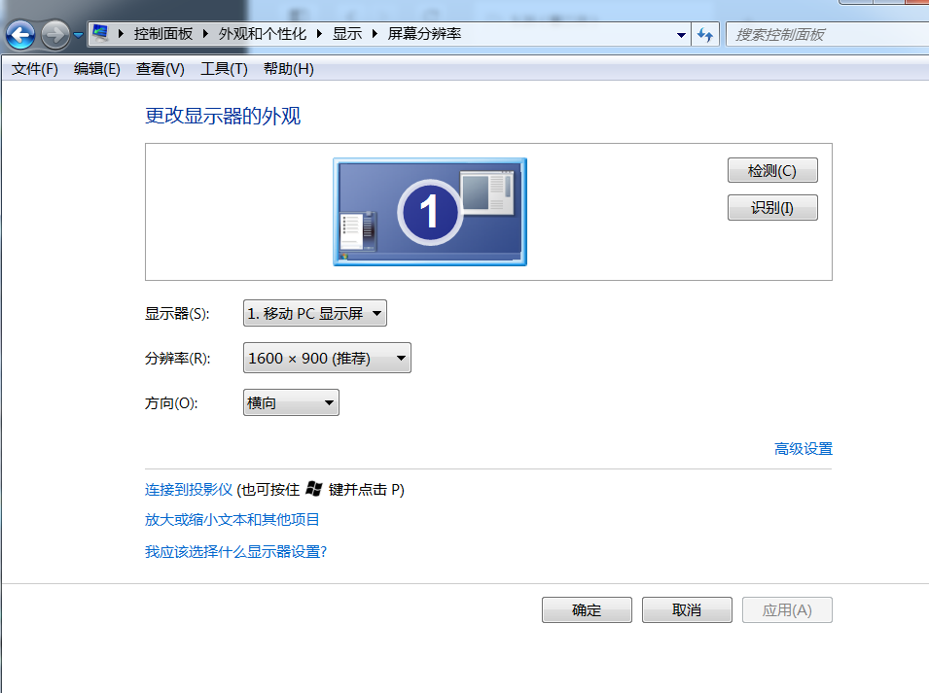
Task: Click the Refresh icon in the address bar
Action: (704, 32)
